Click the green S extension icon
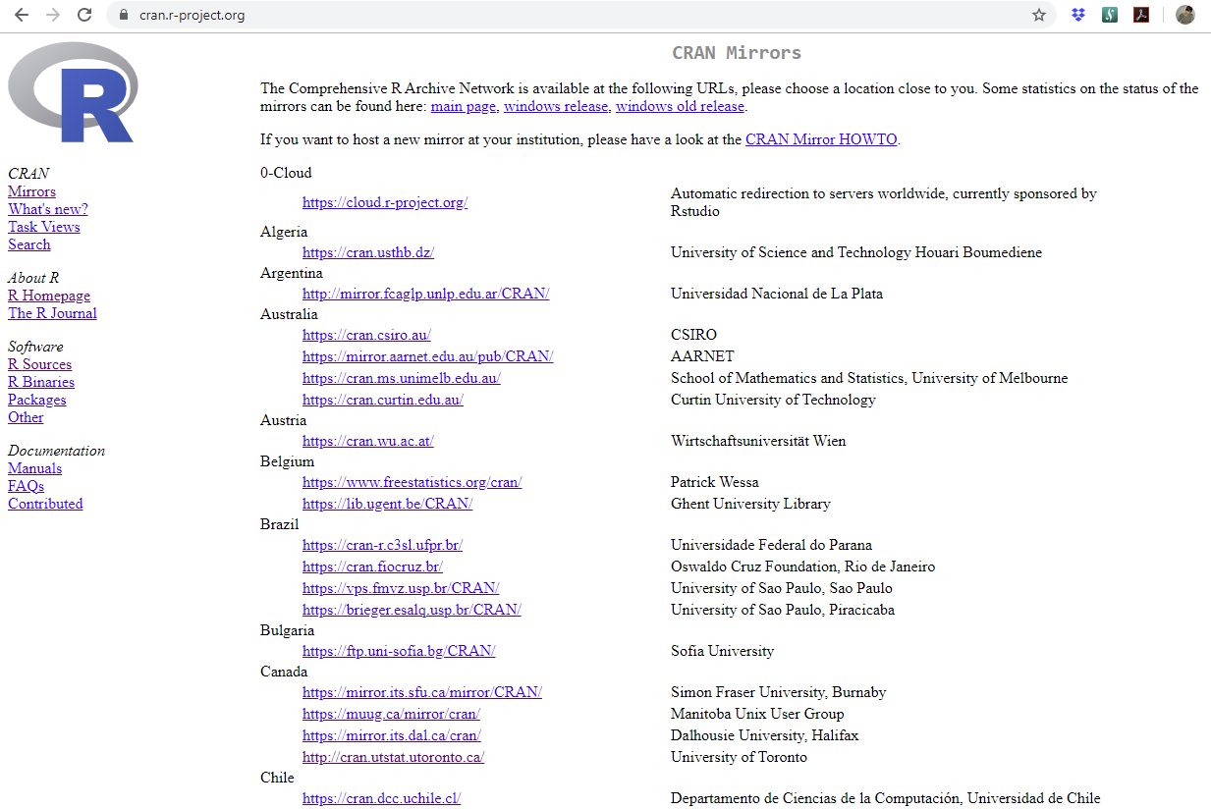This screenshot has height=809, width=1211. tap(1110, 15)
